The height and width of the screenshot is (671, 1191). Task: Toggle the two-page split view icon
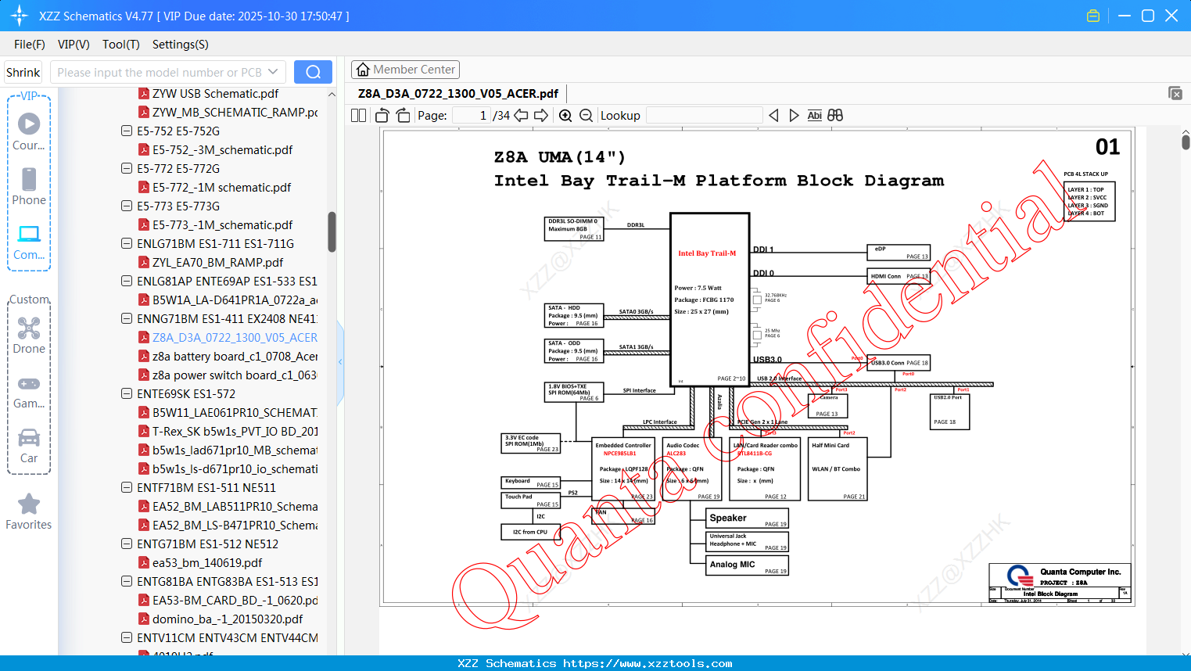click(x=358, y=116)
